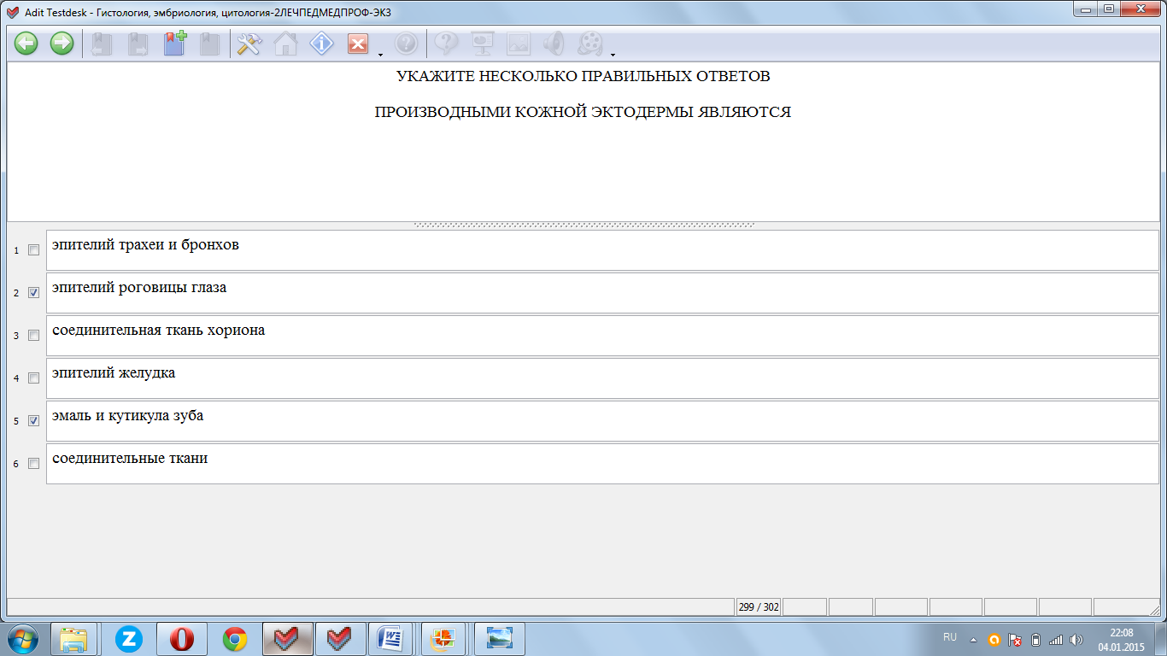Viewport: 1167px width, 656px height.
Task: Check box for answer 1 эпителий трахеи
Action: click(34, 250)
